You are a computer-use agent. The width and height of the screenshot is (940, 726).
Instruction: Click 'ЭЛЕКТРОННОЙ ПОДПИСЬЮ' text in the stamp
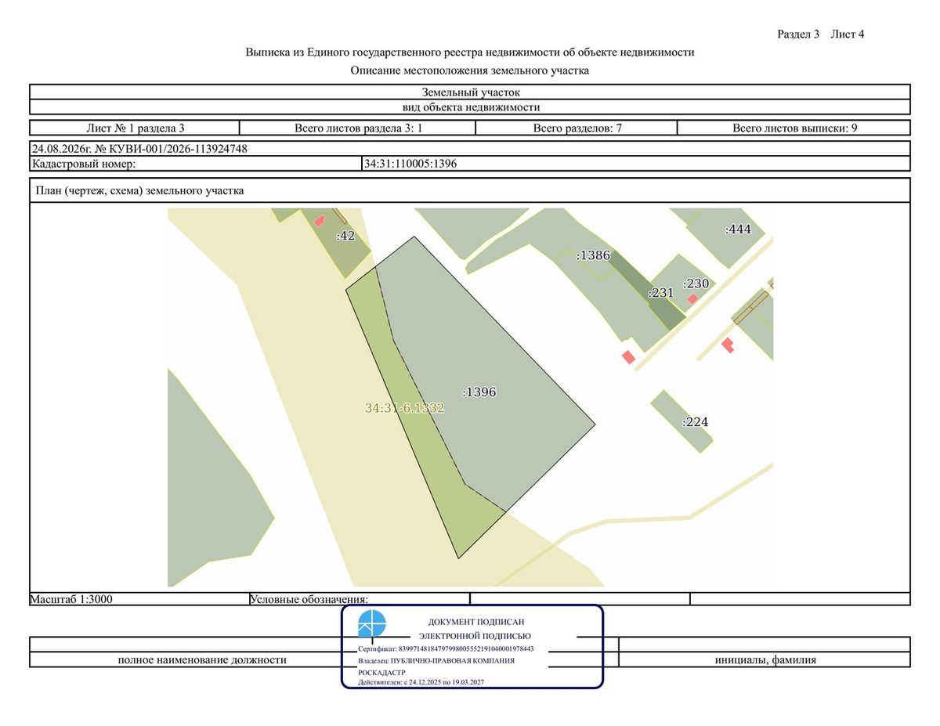tap(475, 636)
